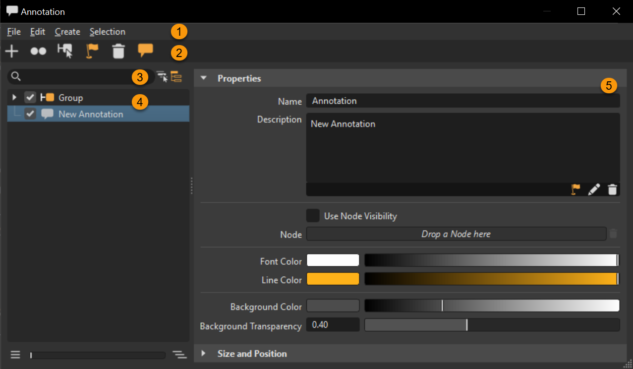Maximize the Annotation window
Image resolution: width=633 pixels, height=369 pixels.
(x=581, y=11)
